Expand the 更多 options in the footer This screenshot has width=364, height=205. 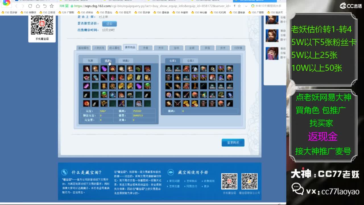coord(206,186)
